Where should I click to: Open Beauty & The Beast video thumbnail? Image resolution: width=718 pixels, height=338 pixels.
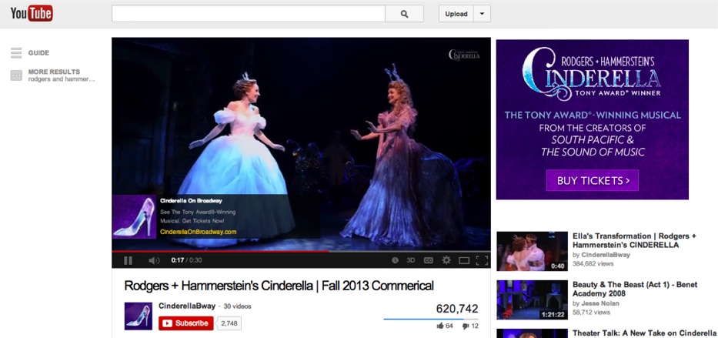(x=532, y=300)
